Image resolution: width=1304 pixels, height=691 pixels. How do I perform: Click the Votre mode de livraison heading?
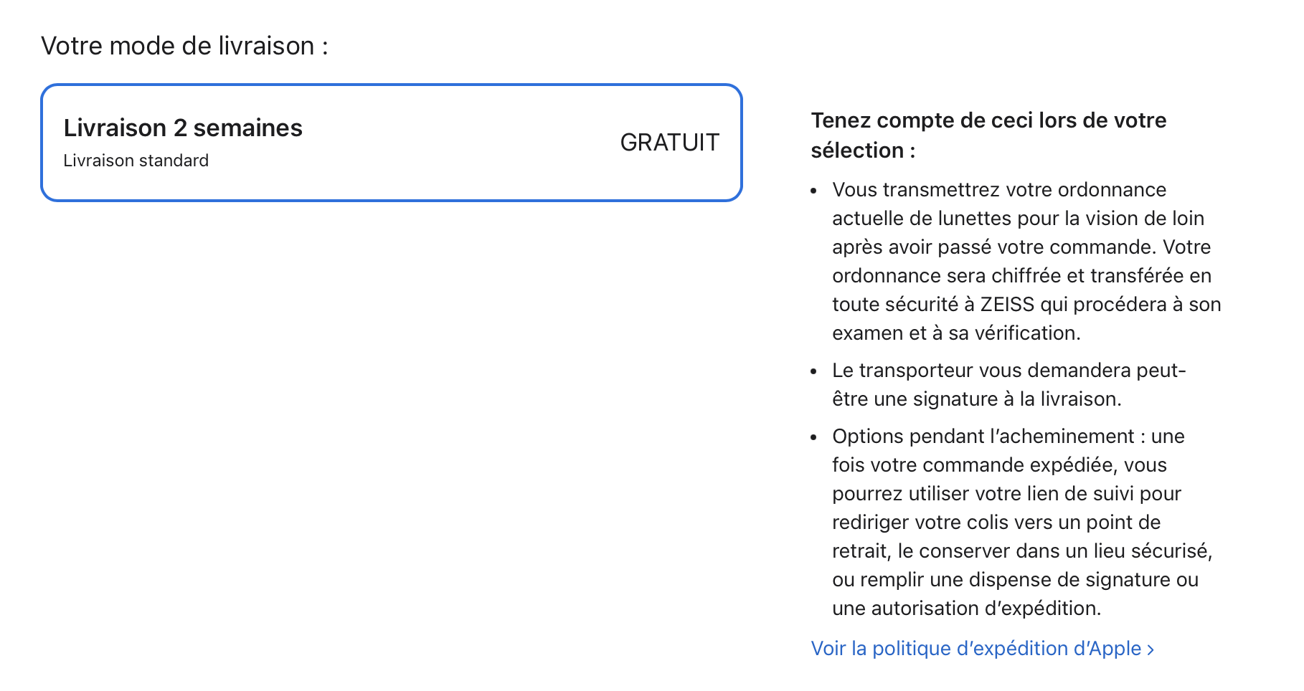point(184,46)
